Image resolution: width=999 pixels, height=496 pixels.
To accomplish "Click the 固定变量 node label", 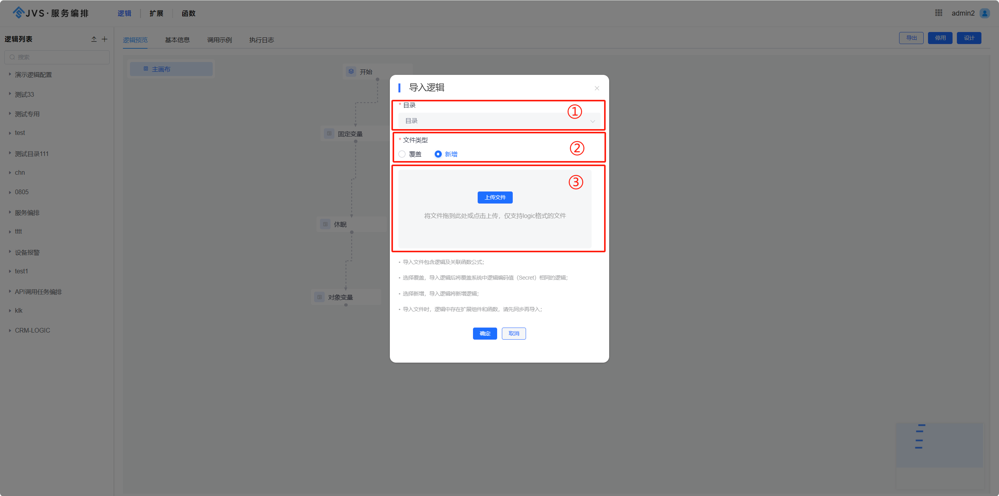I will coord(350,134).
